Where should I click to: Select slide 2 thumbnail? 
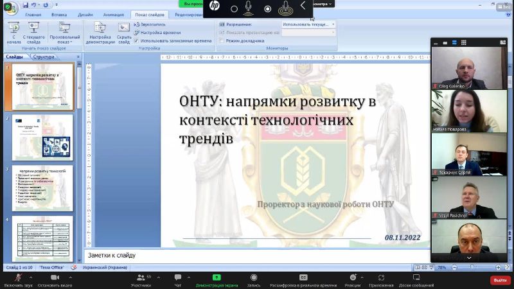[42, 137]
